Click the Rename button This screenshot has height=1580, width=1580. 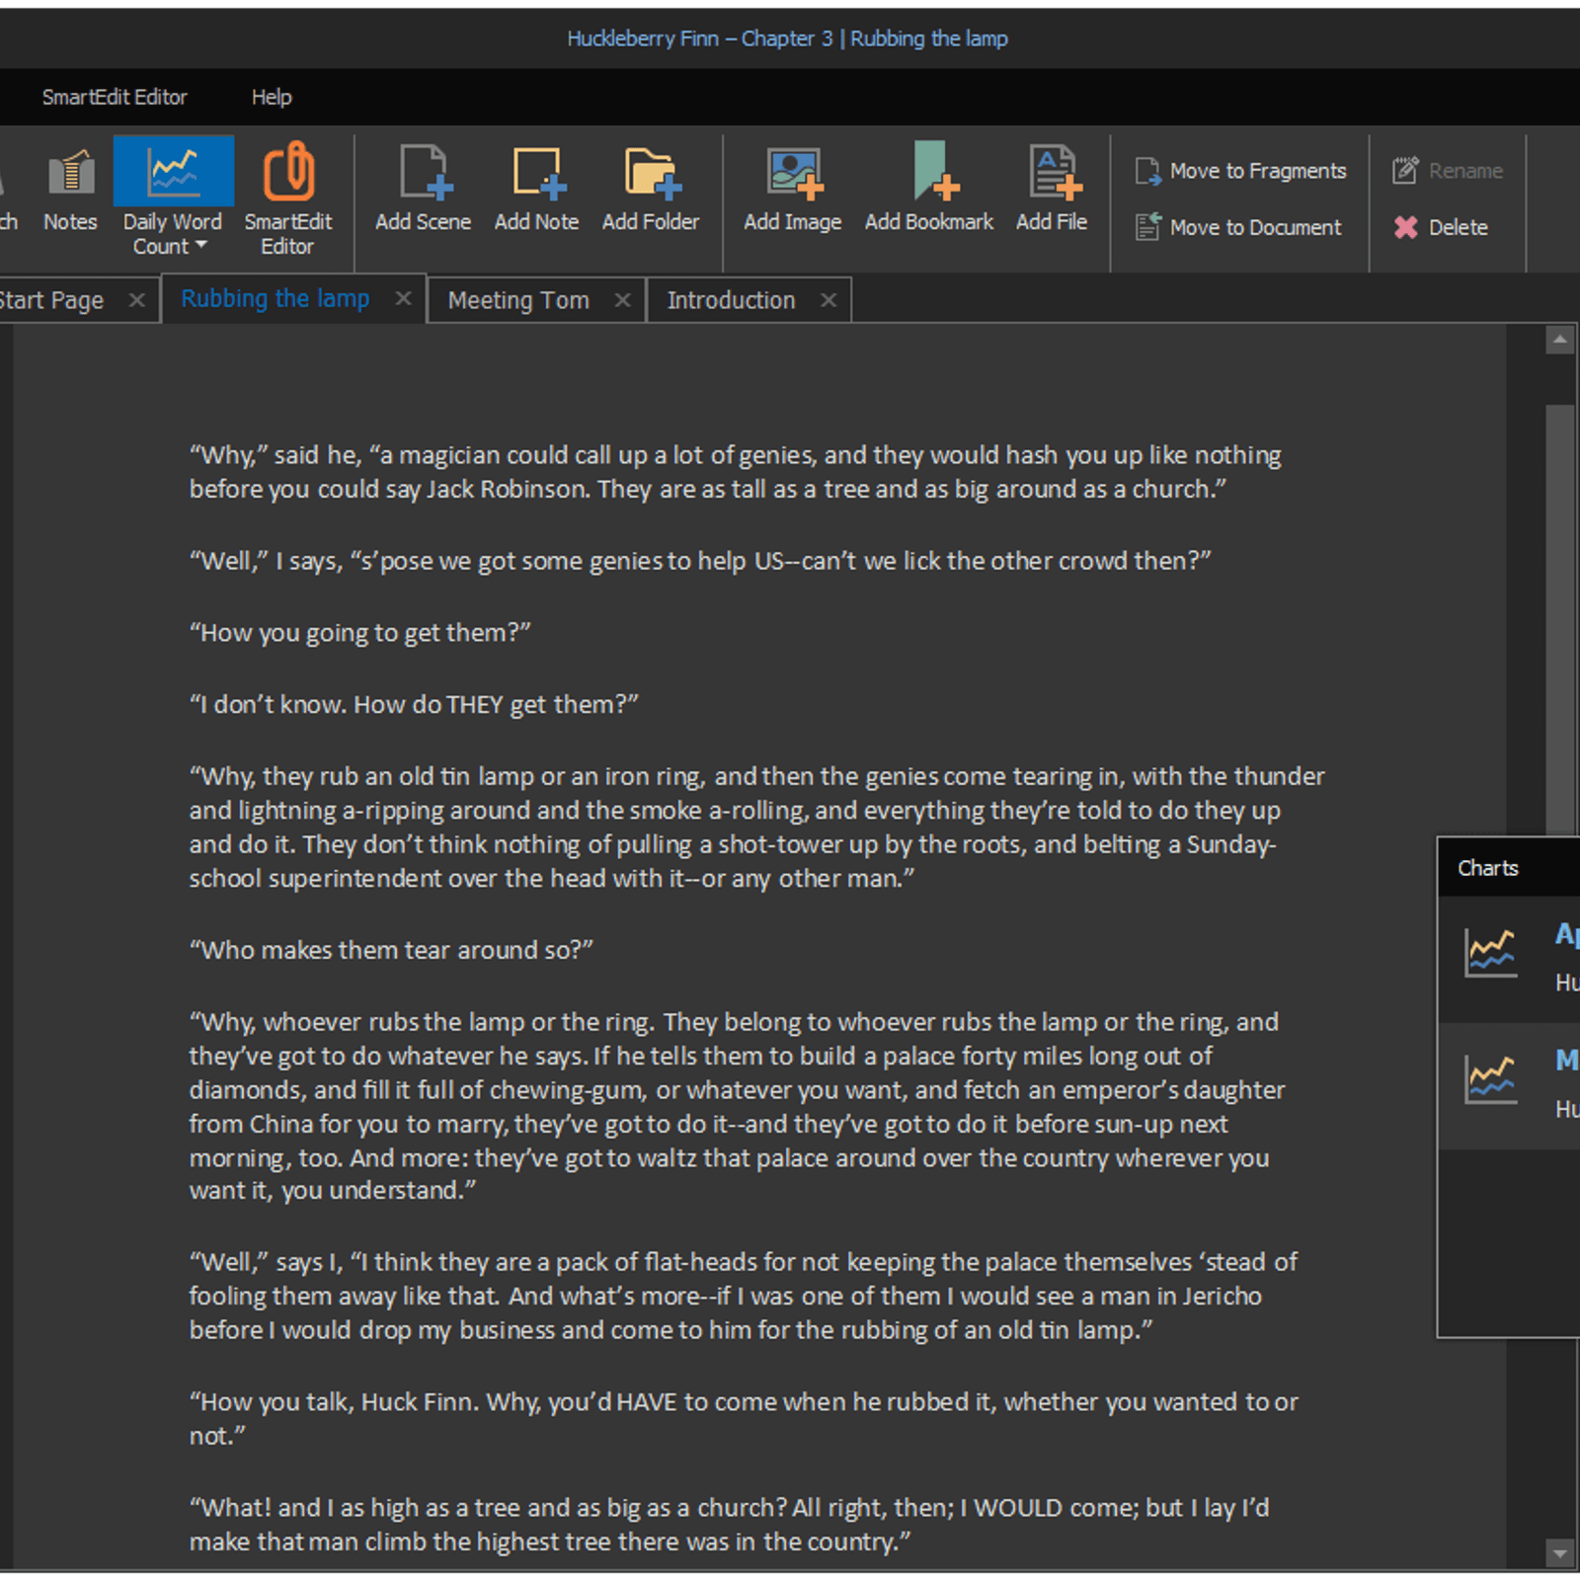1448,171
